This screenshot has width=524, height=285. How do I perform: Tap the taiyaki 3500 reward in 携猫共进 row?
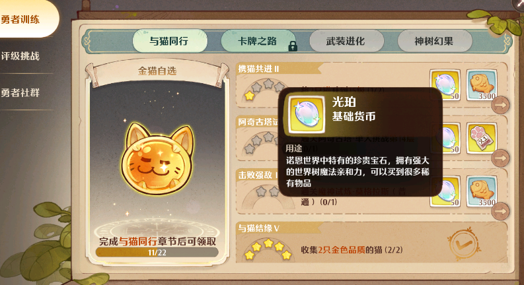[x=482, y=84]
